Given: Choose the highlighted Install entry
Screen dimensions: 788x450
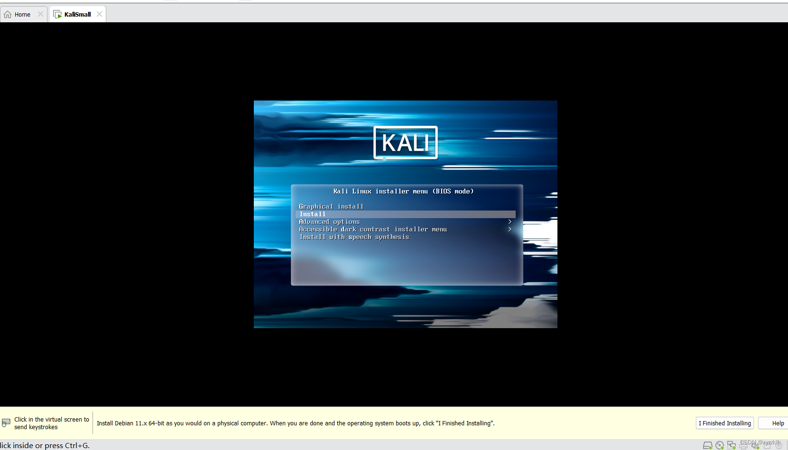Looking at the screenshot, I should pos(405,214).
